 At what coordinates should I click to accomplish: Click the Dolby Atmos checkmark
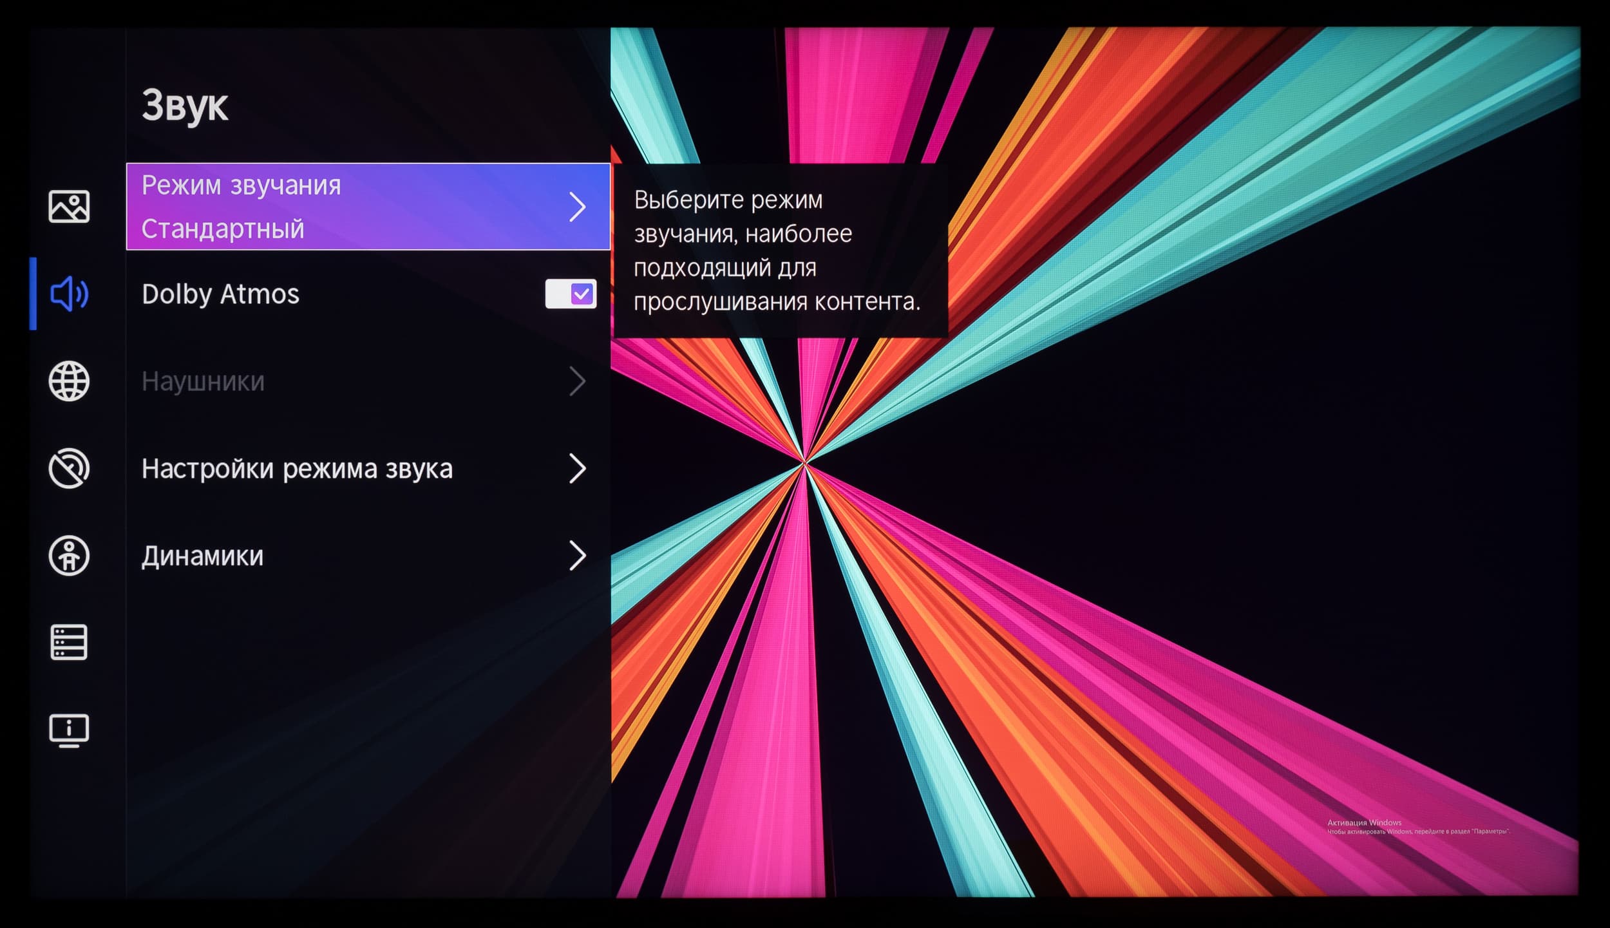(x=582, y=294)
